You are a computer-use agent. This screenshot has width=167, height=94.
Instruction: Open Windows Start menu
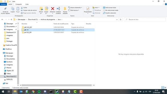pos(3,92)
